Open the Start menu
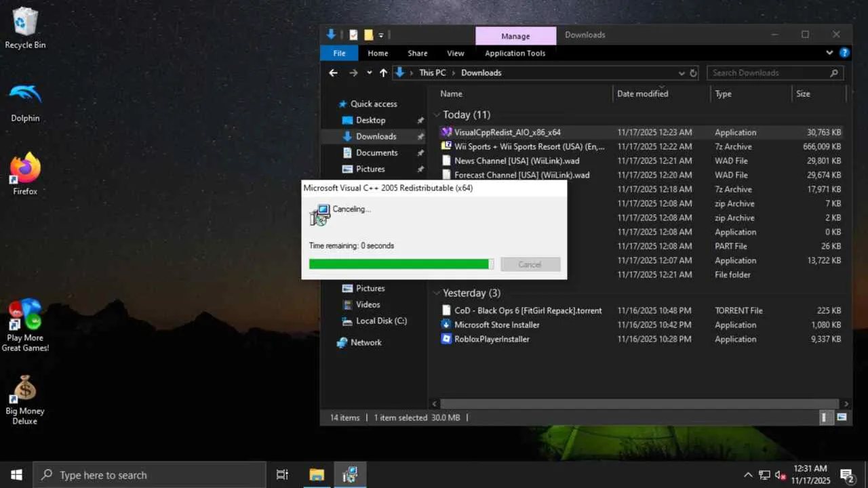This screenshot has width=868, height=488. [x=16, y=474]
